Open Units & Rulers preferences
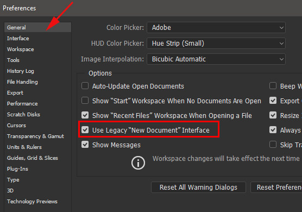 pyautogui.click(x=24, y=147)
